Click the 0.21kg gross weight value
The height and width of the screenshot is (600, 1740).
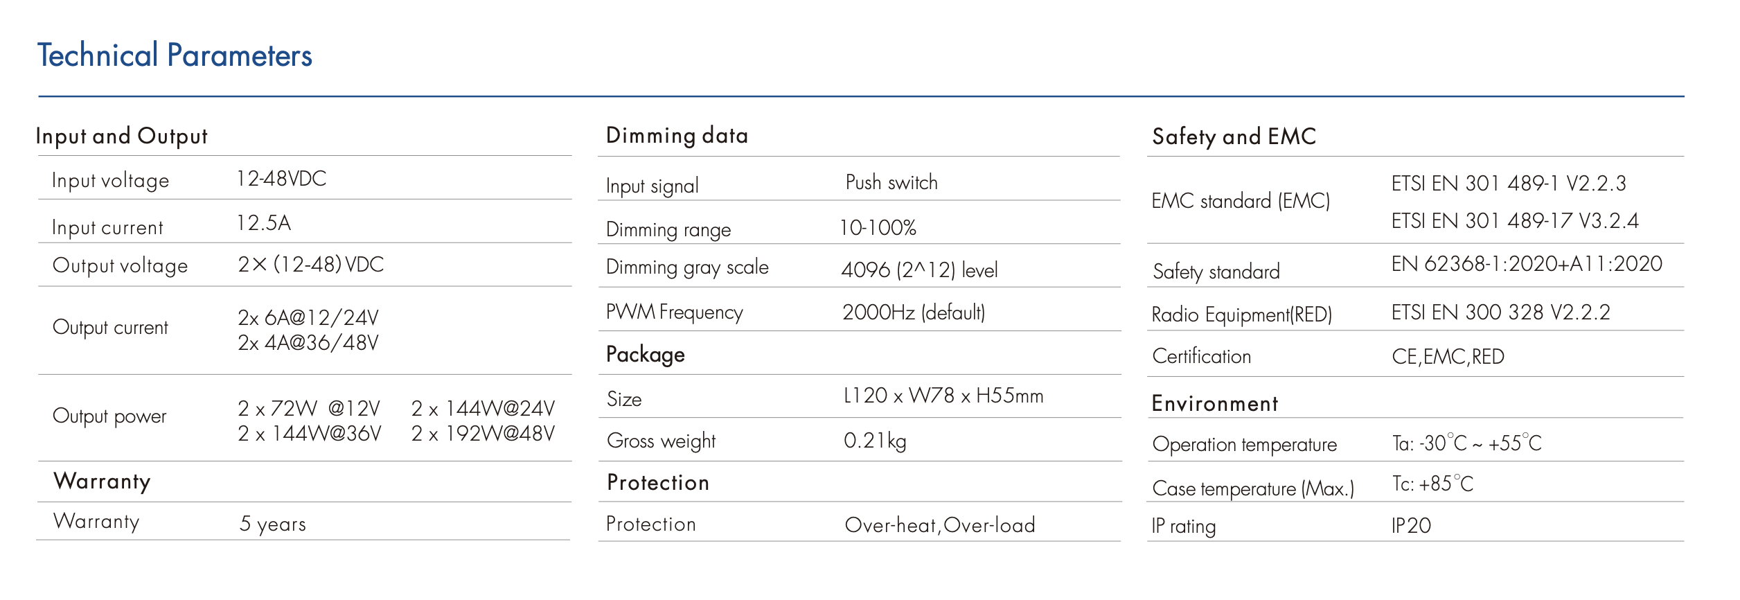(x=874, y=441)
